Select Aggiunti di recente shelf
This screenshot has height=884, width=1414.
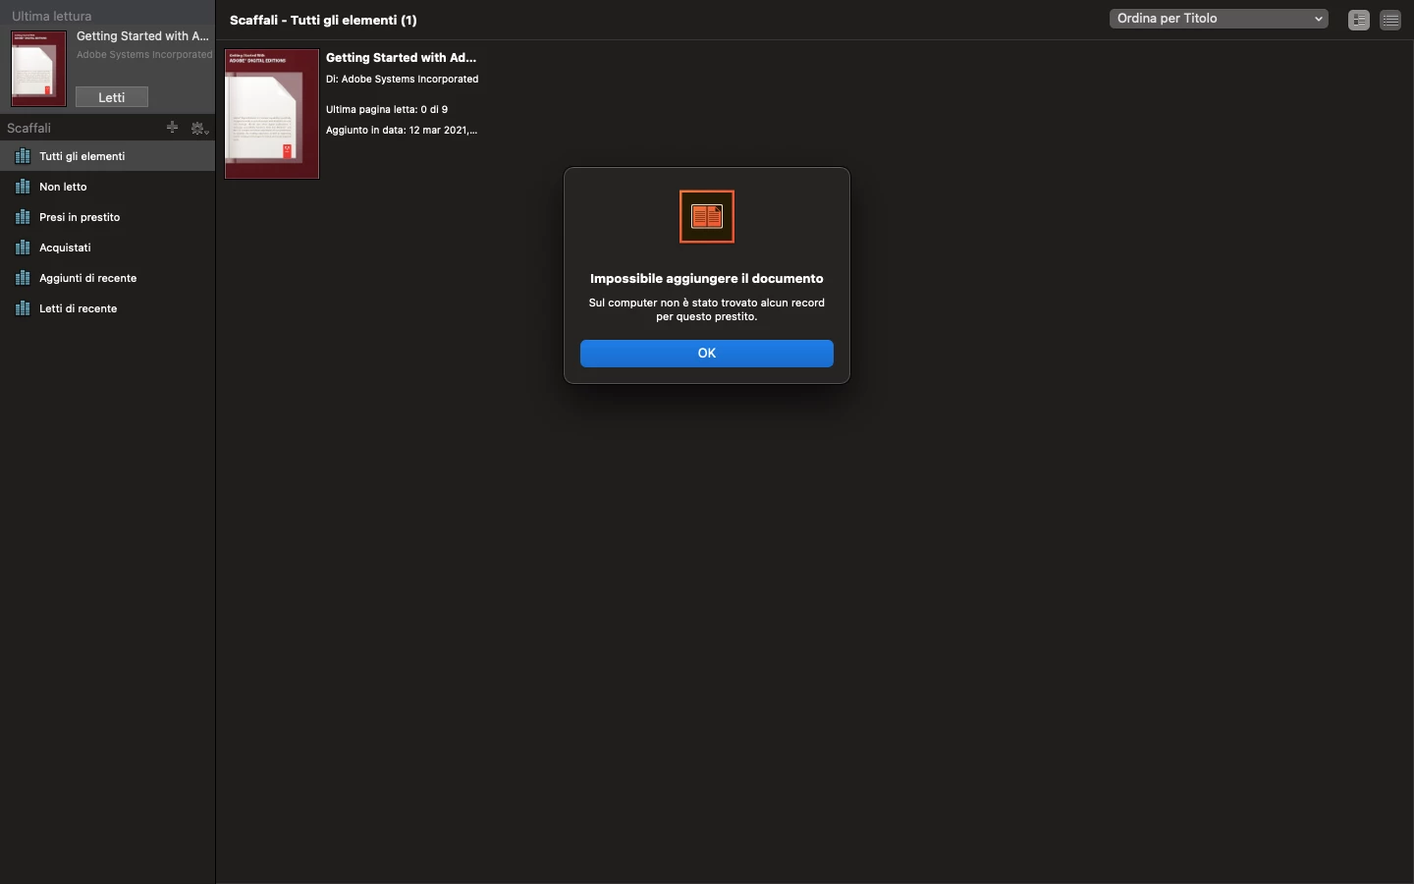pos(107,278)
